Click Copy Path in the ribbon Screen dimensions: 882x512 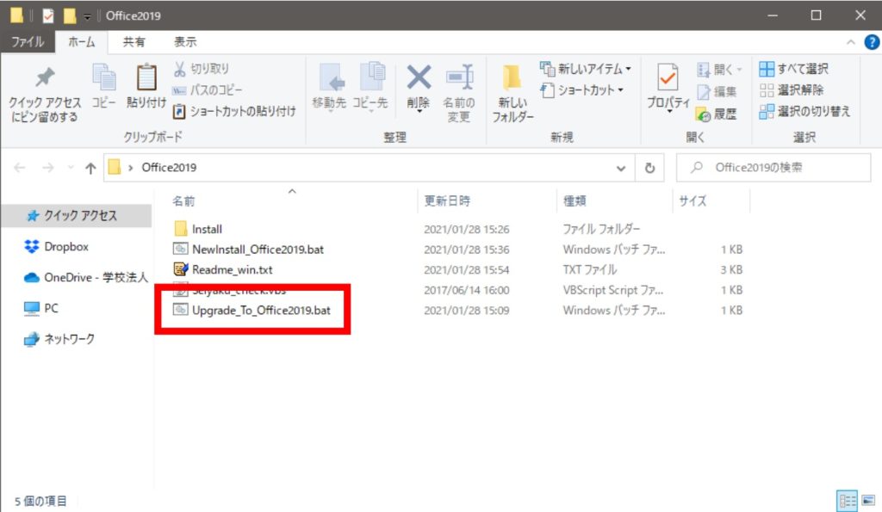pos(207,90)
